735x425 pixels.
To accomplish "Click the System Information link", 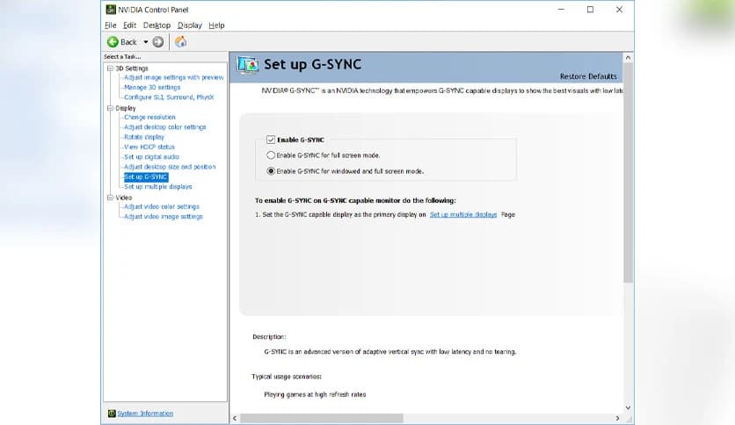I will [x=145, y=413].
